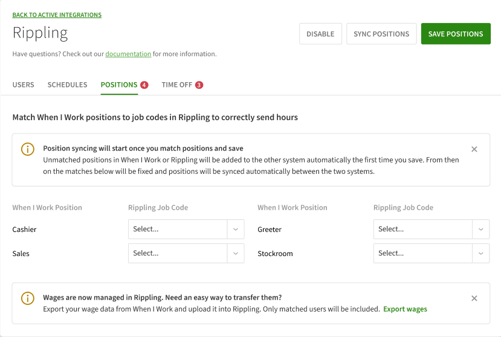Click the Export wages link
Screen dimensions: 501x337
click(405, 309)
